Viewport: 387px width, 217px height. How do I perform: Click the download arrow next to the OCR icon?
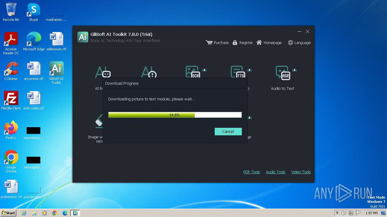point(204,70)
